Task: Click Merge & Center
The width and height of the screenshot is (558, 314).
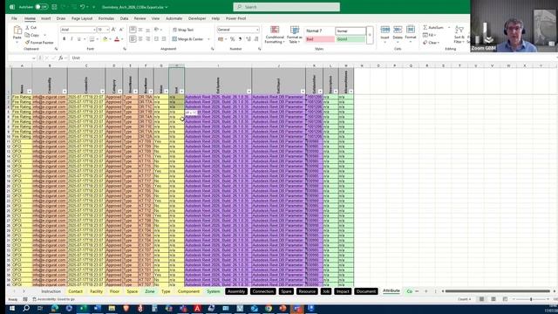Action: point(188,39)
